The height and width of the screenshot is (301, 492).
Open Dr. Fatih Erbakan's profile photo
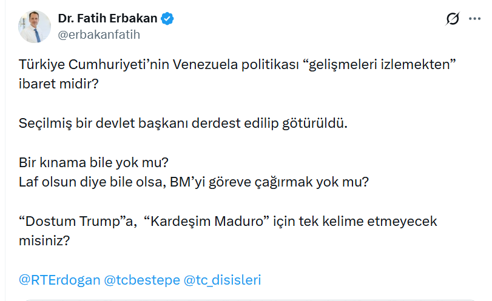35,27
